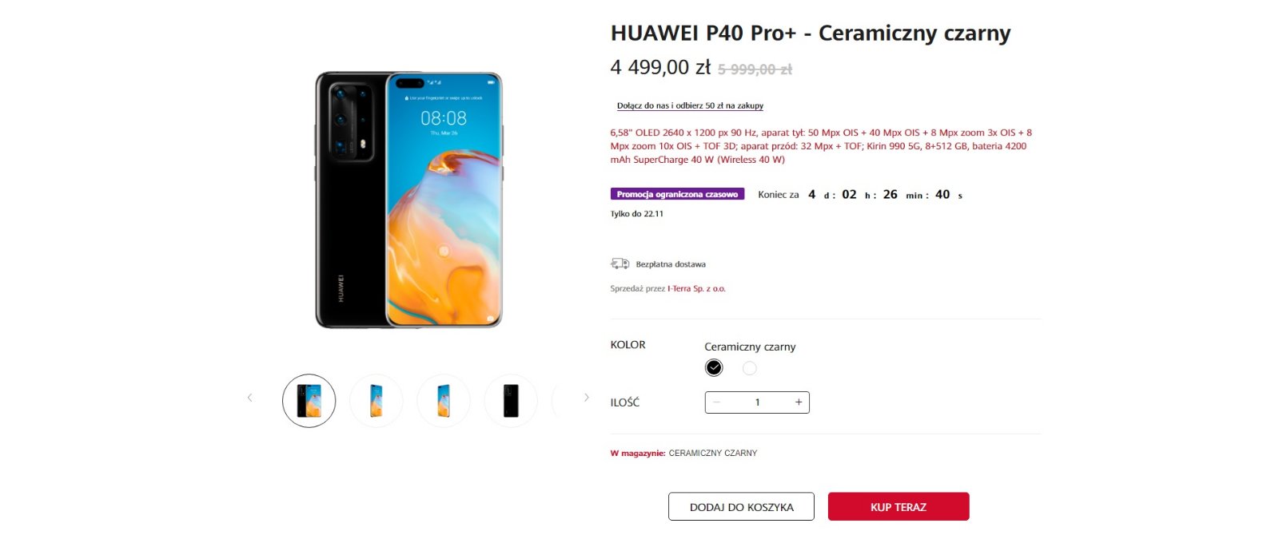Choose the white ceramic color option

[x=749, y=368]
